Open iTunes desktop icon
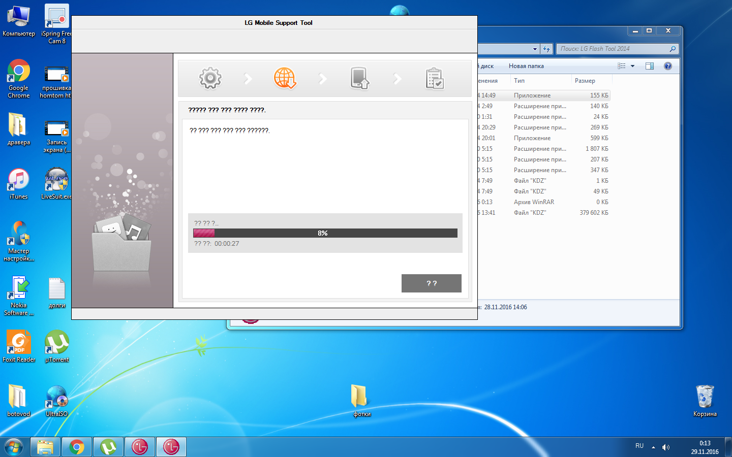 tap(19, 183)
